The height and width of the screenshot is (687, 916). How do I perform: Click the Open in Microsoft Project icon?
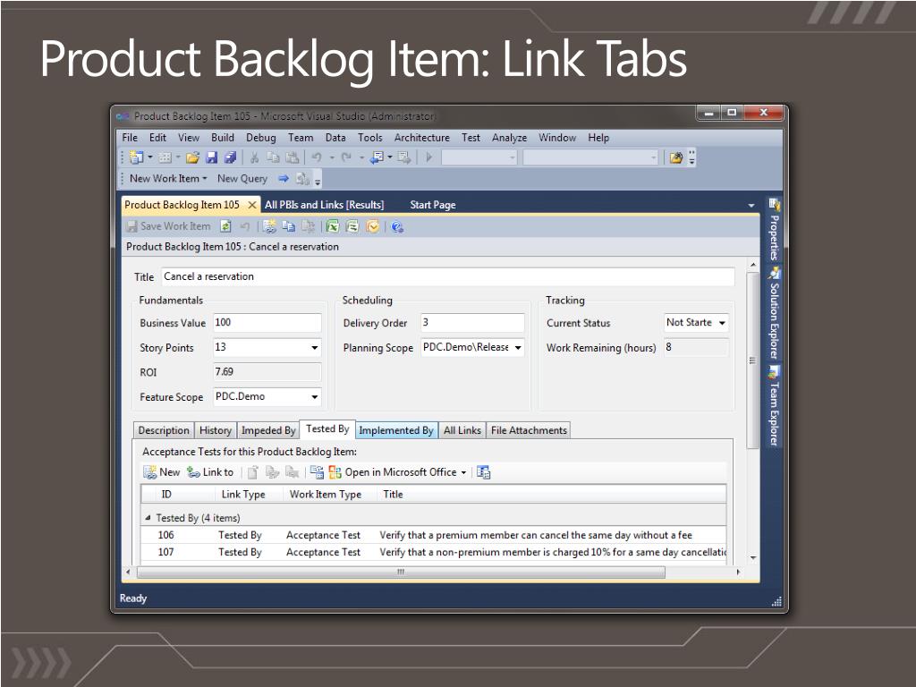coord(352,226)
